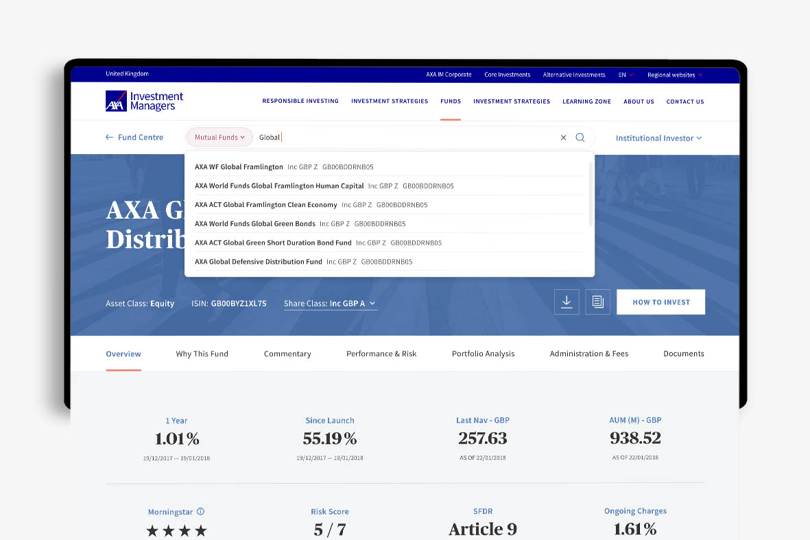Image resolution: width=810 pixels, height=540 pixels.
Task: Click the AXA Investment Managers logo
Action: pyautogui.click(x=144, y=101)
